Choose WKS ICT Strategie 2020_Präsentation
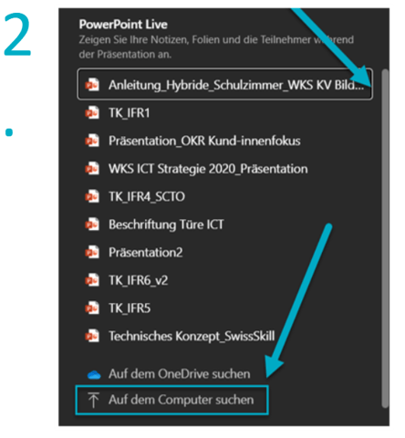Viewport: 405px width, 438px height. [208, 169]
